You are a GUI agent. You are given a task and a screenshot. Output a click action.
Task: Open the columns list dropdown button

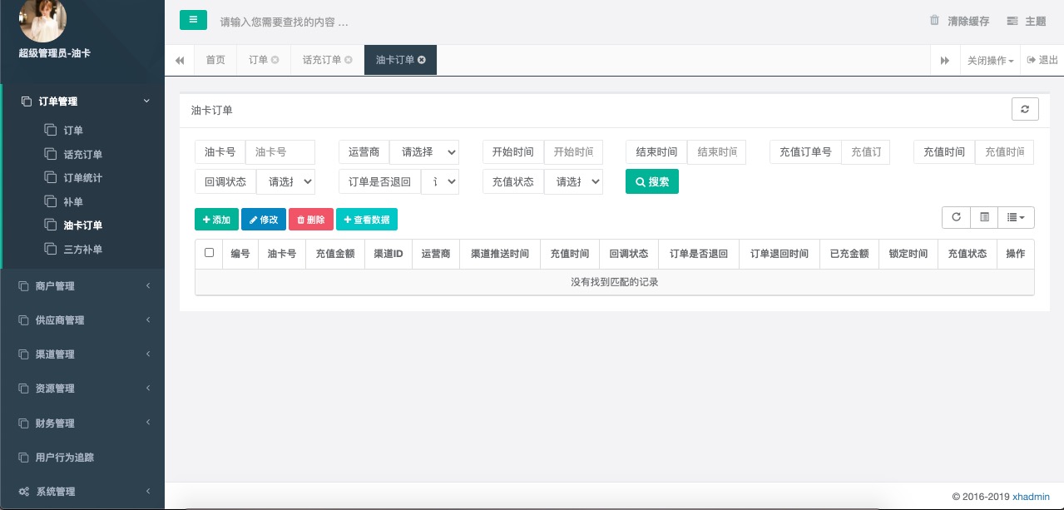point(1016,217)
